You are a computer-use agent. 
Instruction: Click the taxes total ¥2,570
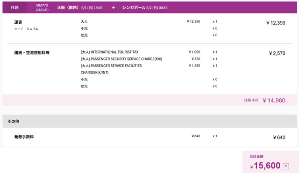pyautogui.click(x=277, y=54)
